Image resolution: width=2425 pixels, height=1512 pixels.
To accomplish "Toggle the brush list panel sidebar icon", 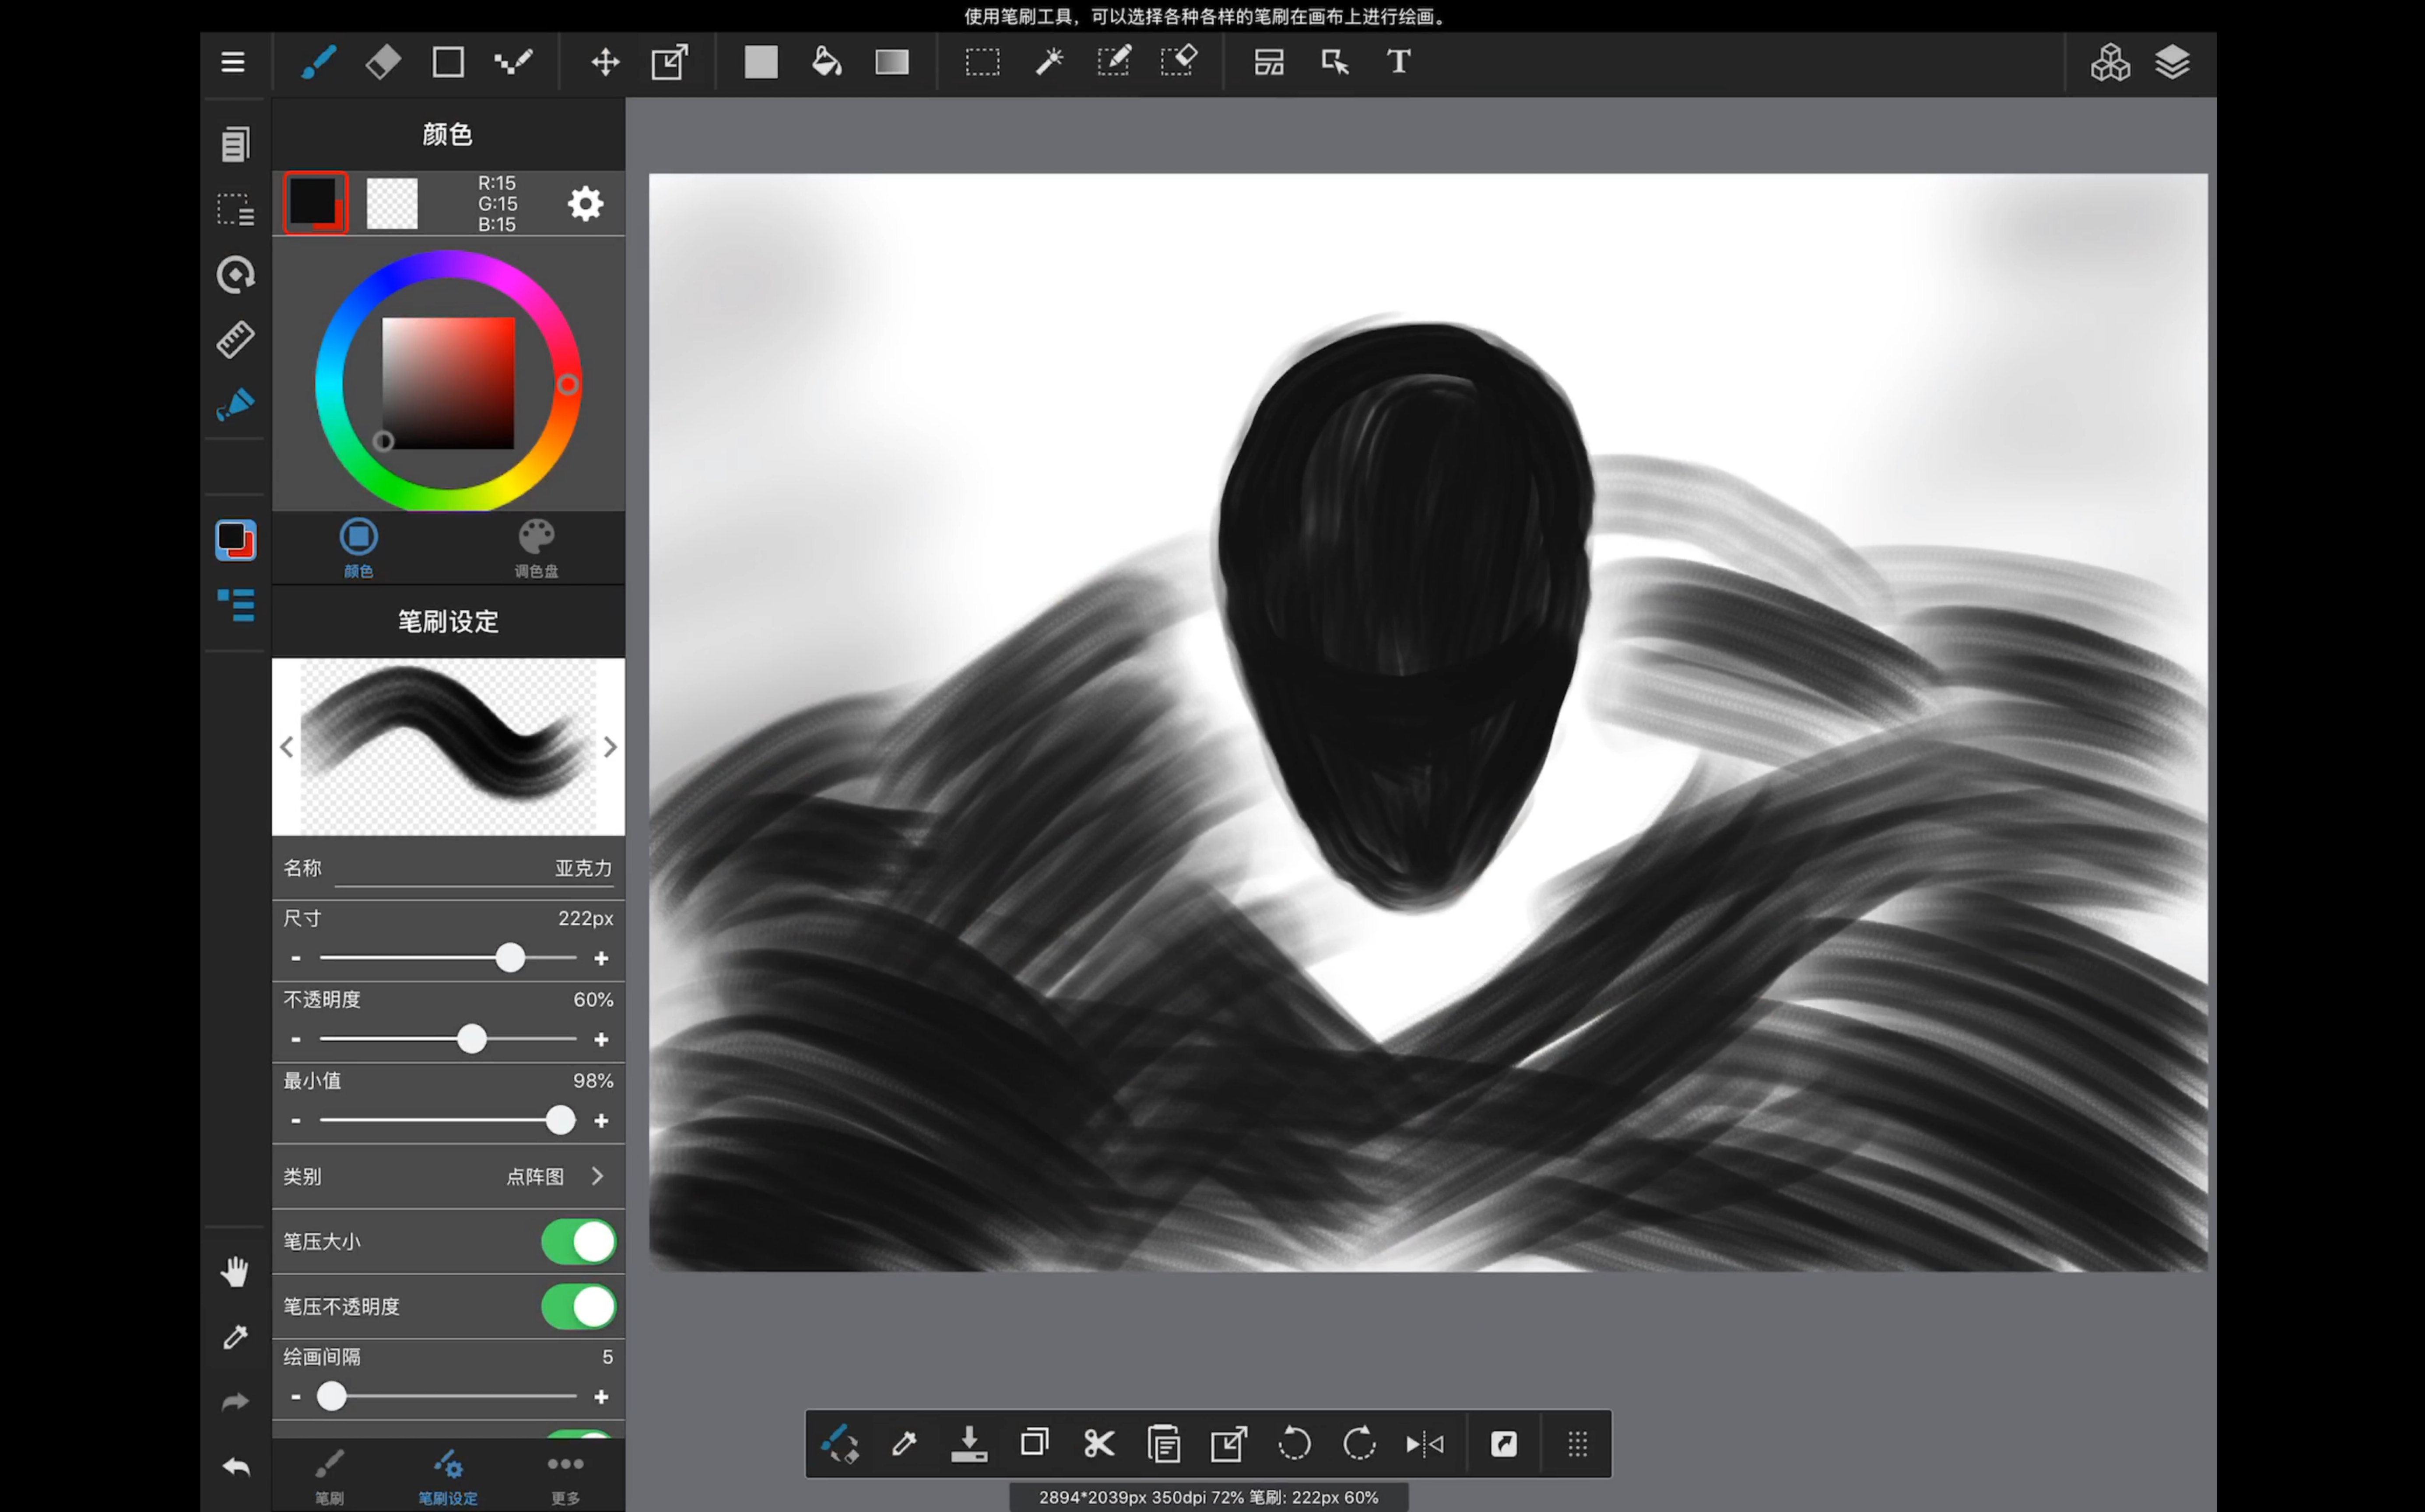I will click(x=236, y=605).
